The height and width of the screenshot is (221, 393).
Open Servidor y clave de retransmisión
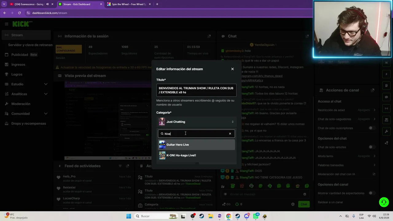click(30, 45)
